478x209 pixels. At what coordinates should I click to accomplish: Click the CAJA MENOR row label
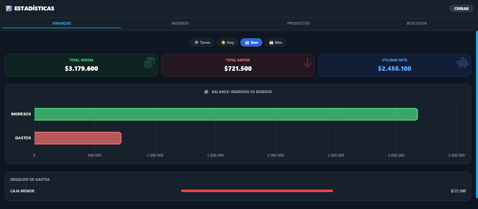(x=22, y=191)
